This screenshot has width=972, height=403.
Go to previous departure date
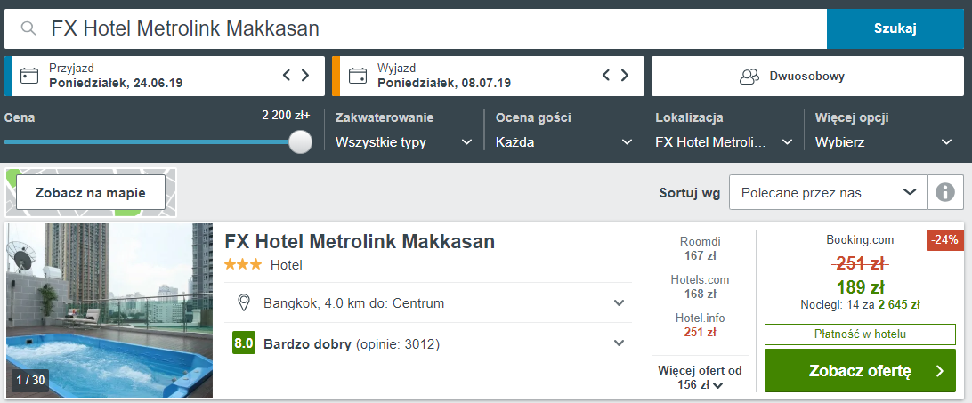(x=606, y=76)
